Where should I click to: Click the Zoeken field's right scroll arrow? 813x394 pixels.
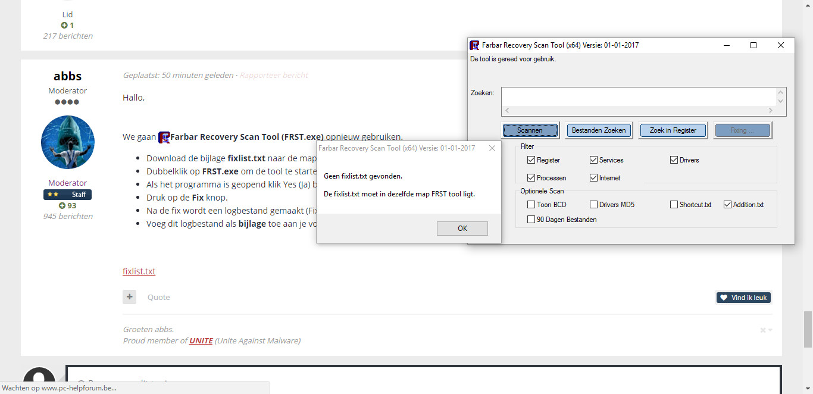click(771, 111)
